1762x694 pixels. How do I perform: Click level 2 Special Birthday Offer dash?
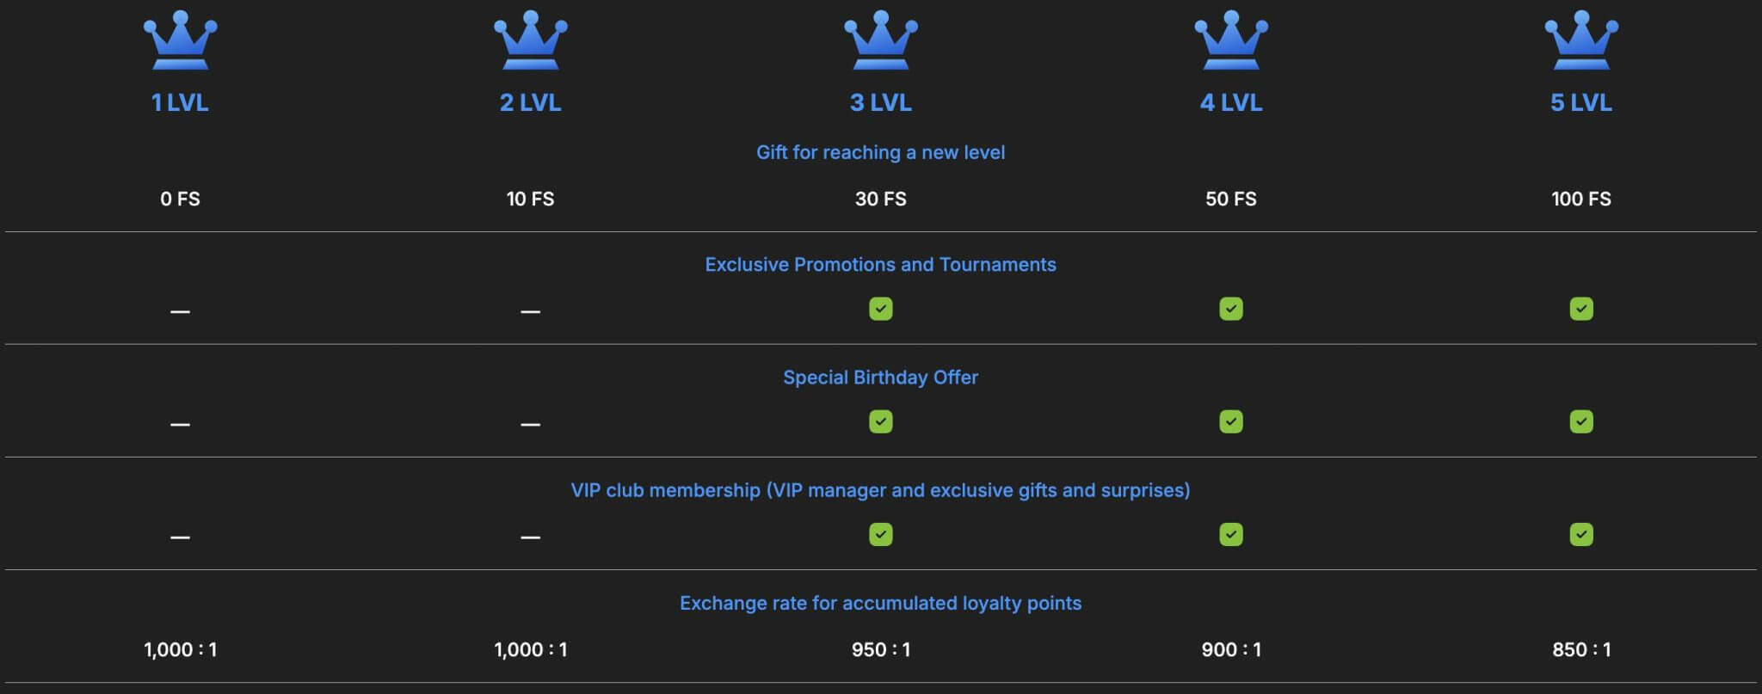(530, 424)
